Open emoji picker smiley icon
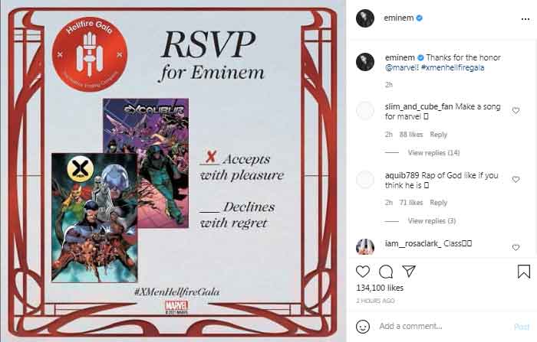This screenshot has height=342, width=537. coord(363,326)
